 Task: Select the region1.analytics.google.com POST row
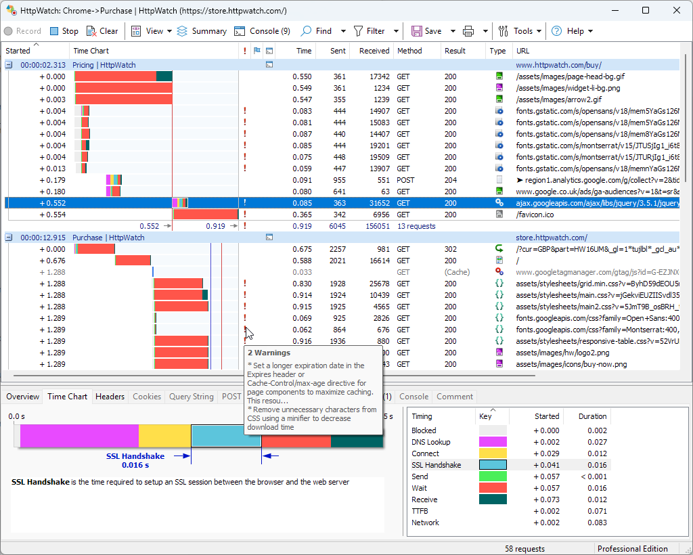click(342, 180)
